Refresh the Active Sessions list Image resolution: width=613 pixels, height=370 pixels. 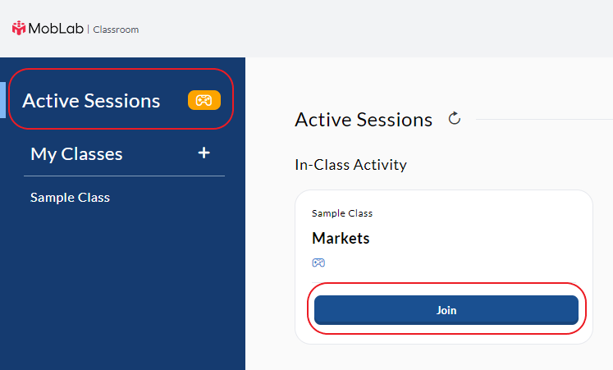(455, 118)
